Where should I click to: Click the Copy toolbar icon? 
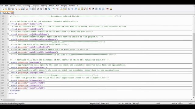(x=30, y=9)
